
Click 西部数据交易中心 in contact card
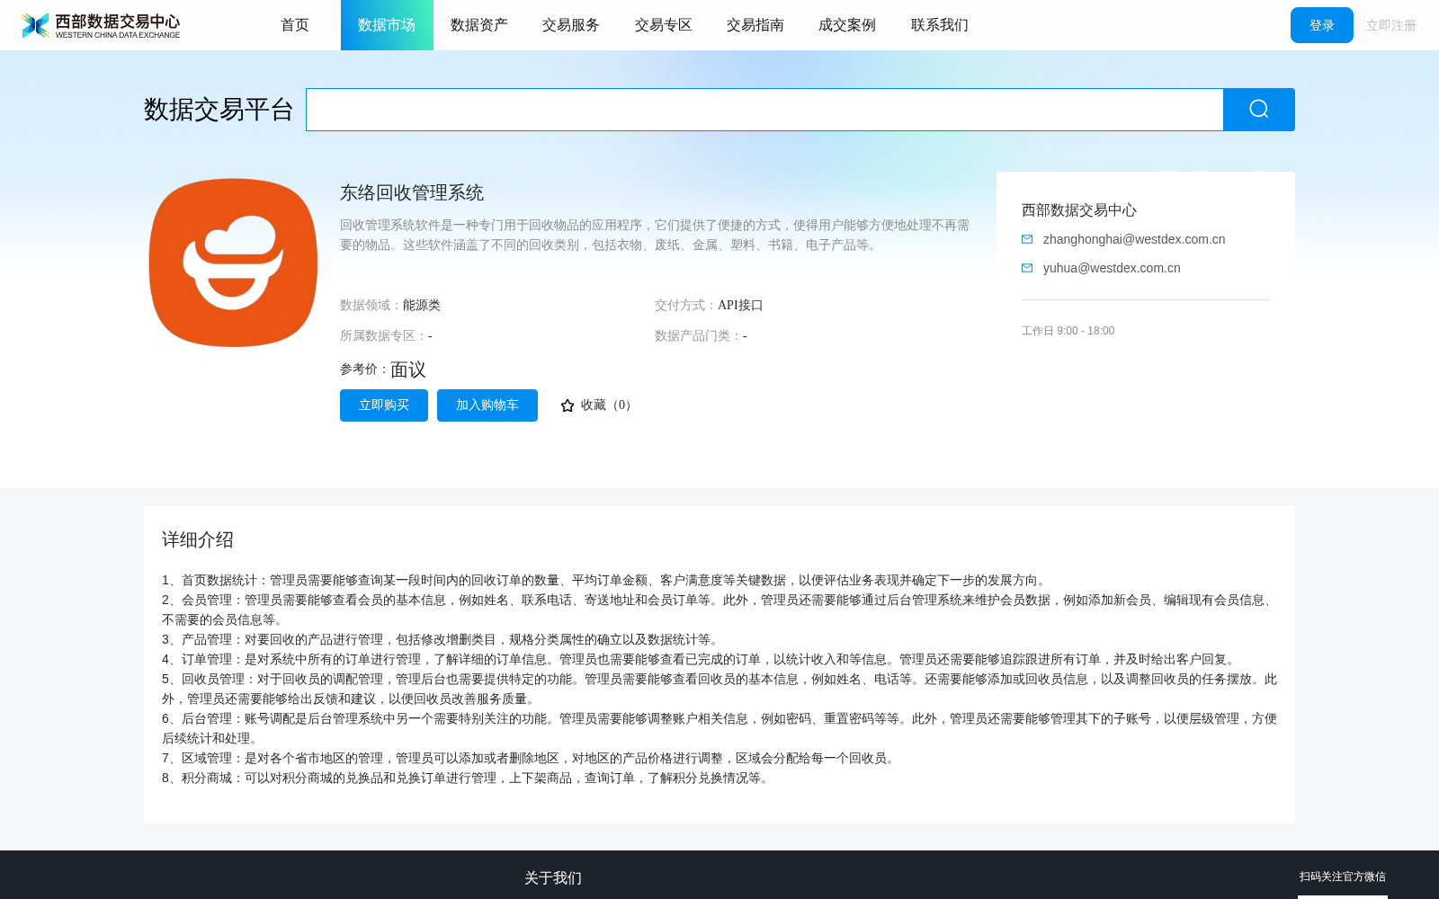point(1079,210)
